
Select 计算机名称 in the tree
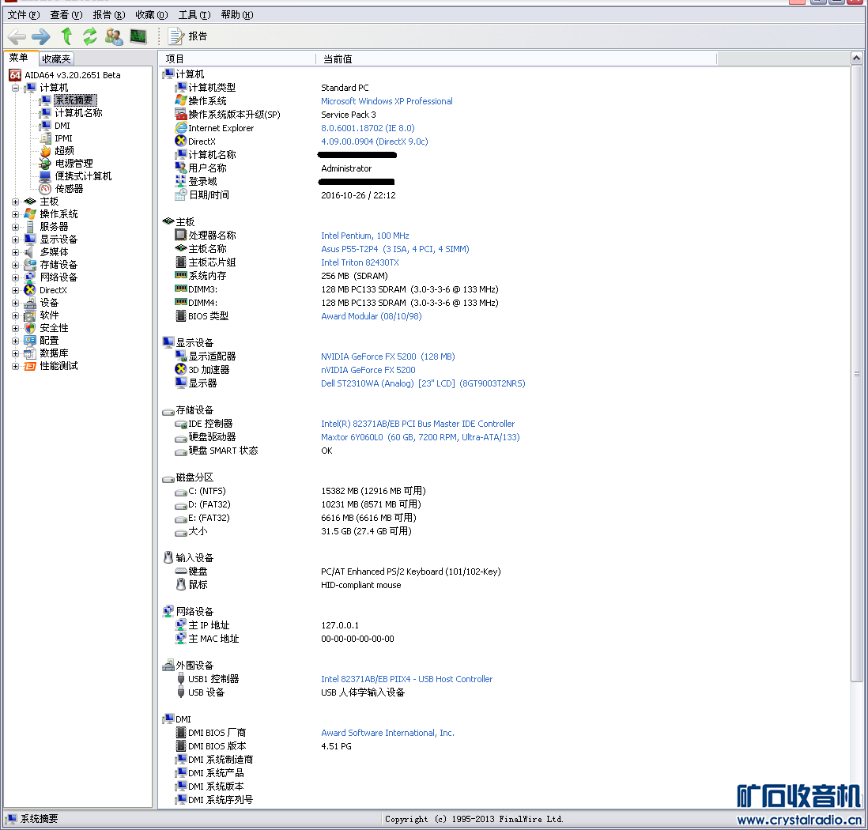(x=78, y=113)
